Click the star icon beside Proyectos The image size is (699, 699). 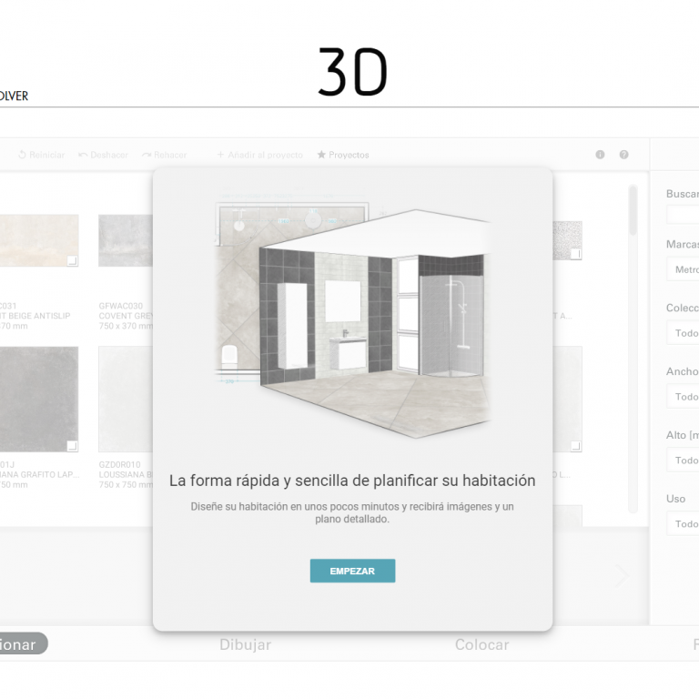click(321, 155)
